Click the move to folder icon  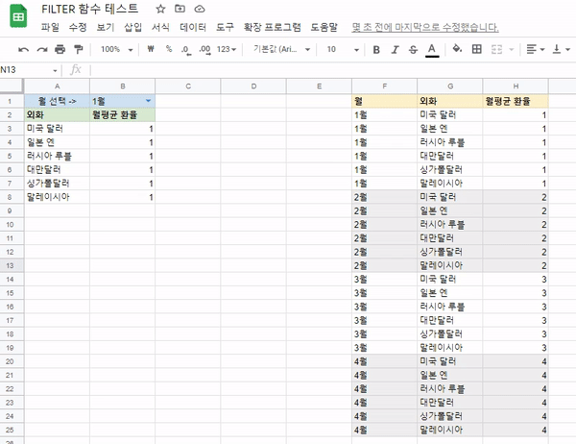pos(180,9)
